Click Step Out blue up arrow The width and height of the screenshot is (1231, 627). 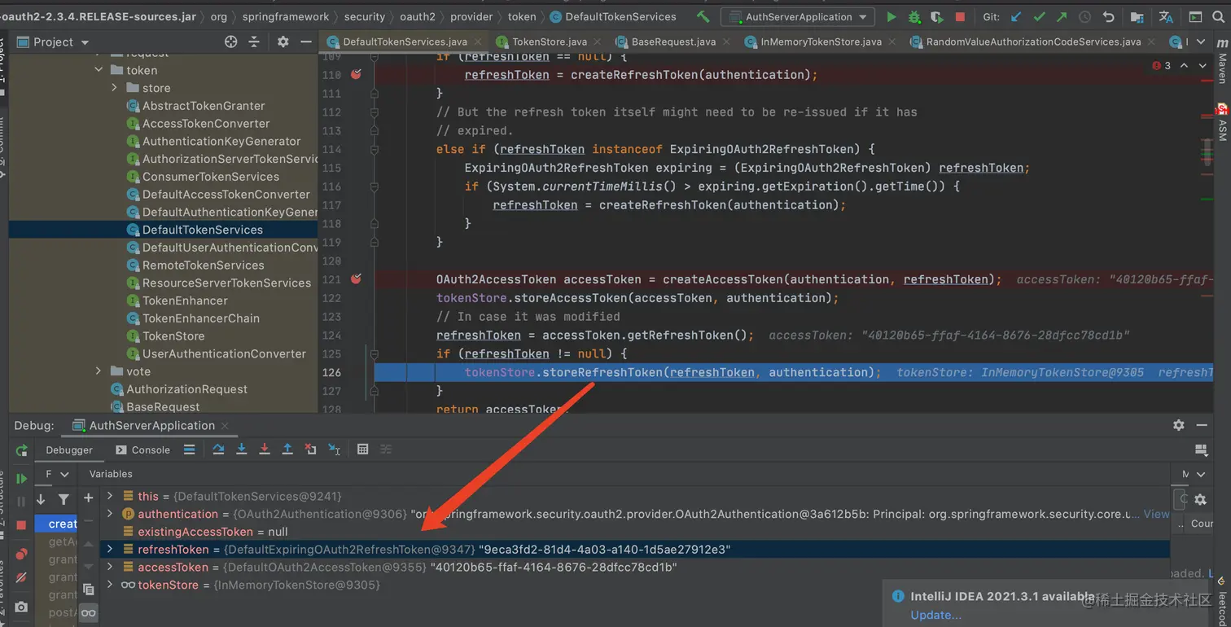pos(287,449)
